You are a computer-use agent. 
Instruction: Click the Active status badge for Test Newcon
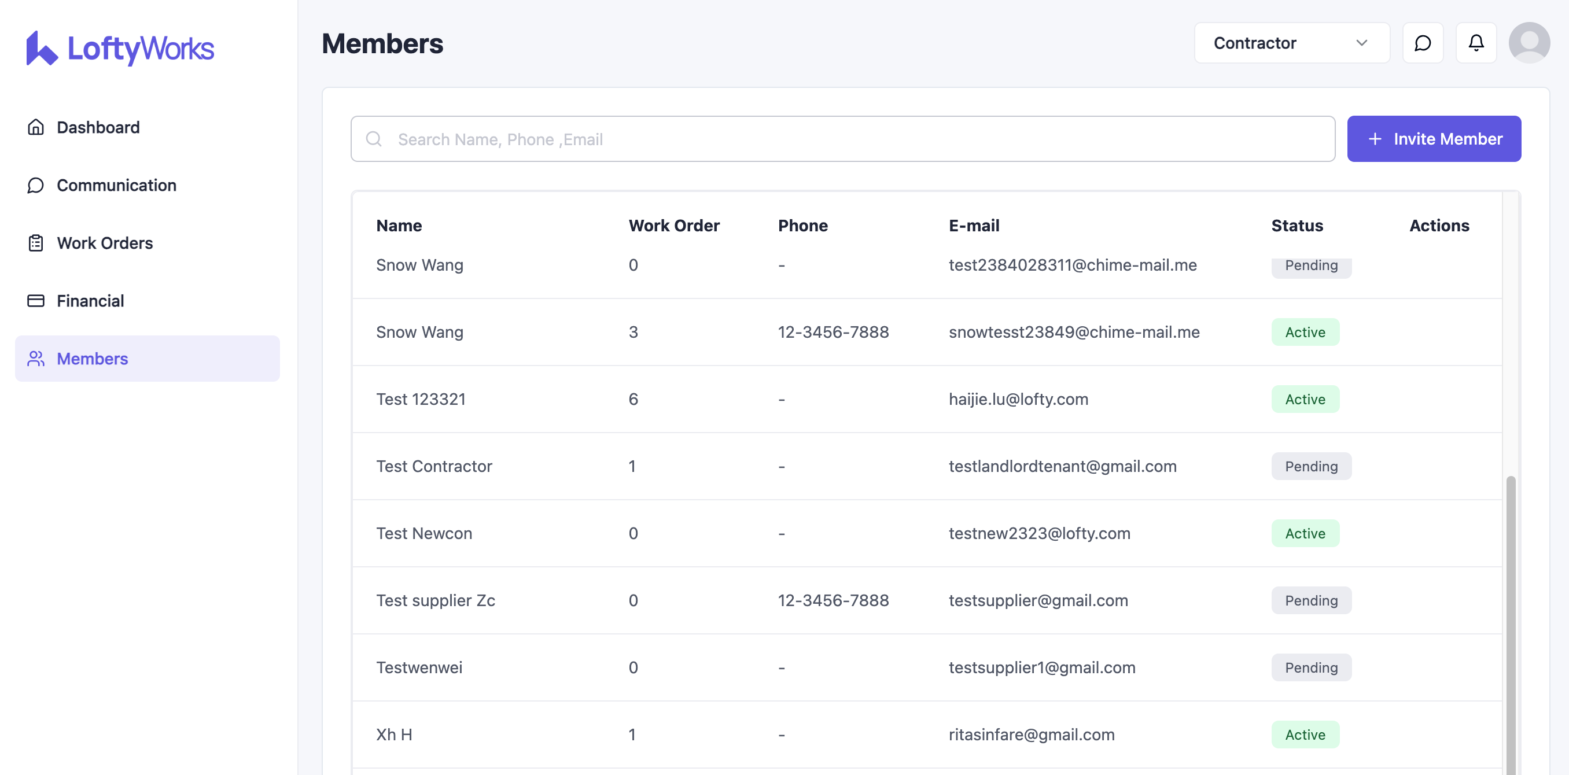pyautogui.click(x=1305, y=533)
